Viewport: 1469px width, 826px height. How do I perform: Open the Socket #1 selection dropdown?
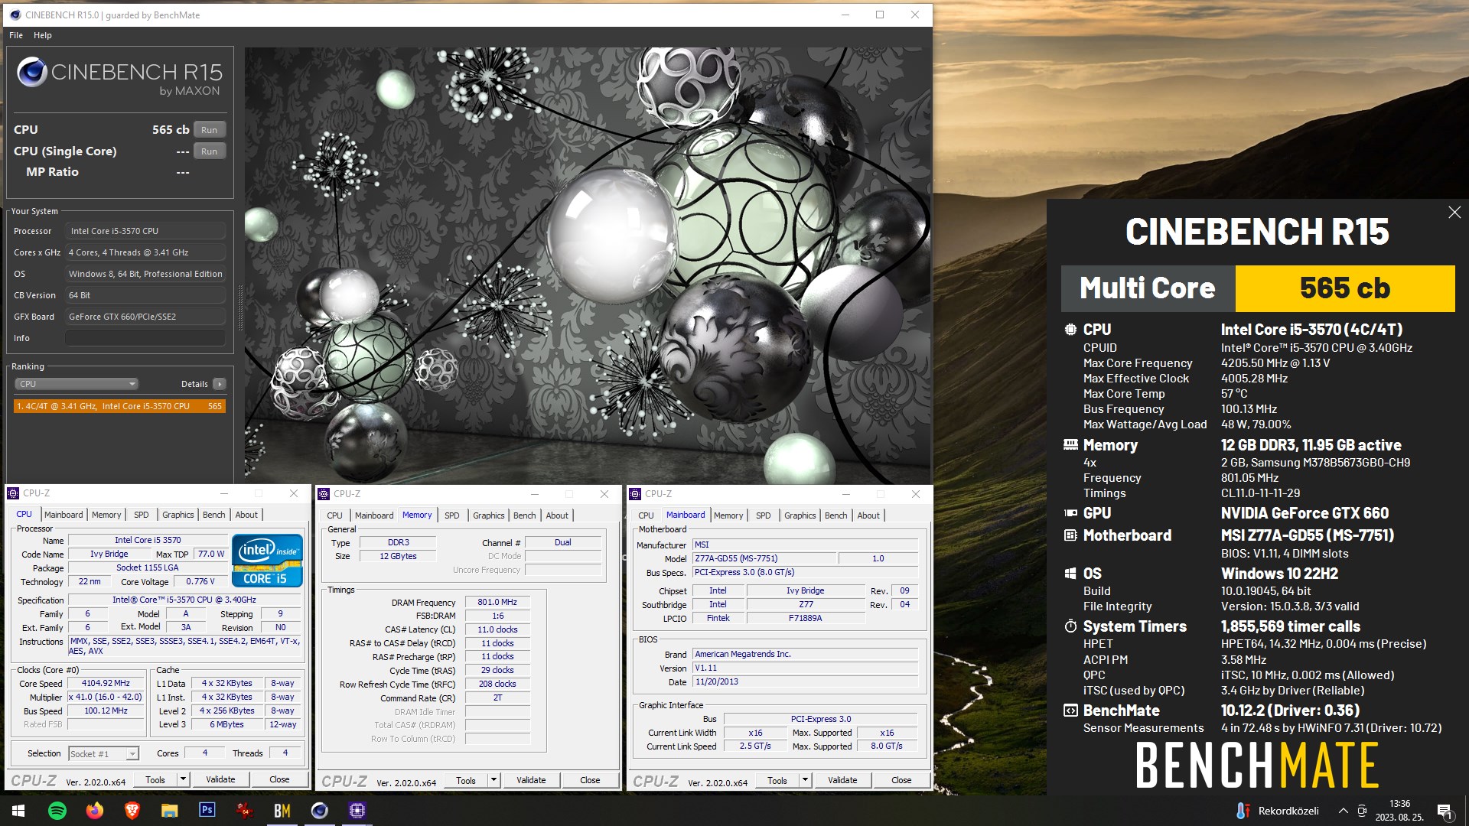[x=103, y=754]
